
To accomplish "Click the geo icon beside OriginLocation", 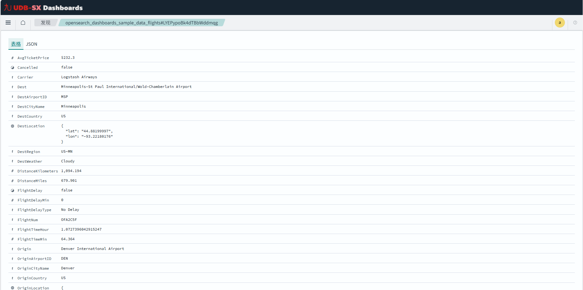I will (x=12, y=287).
